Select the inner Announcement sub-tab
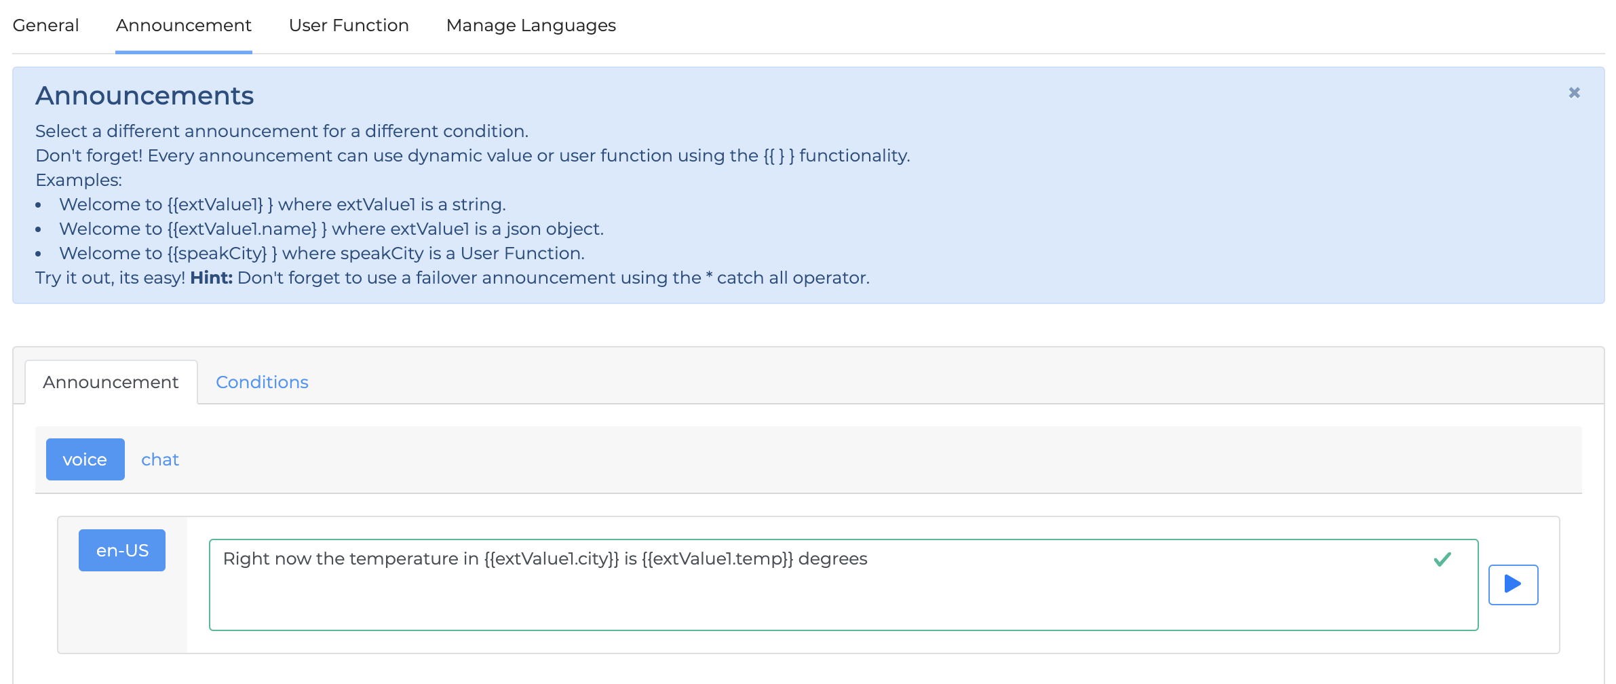 (x=111, y=383)
